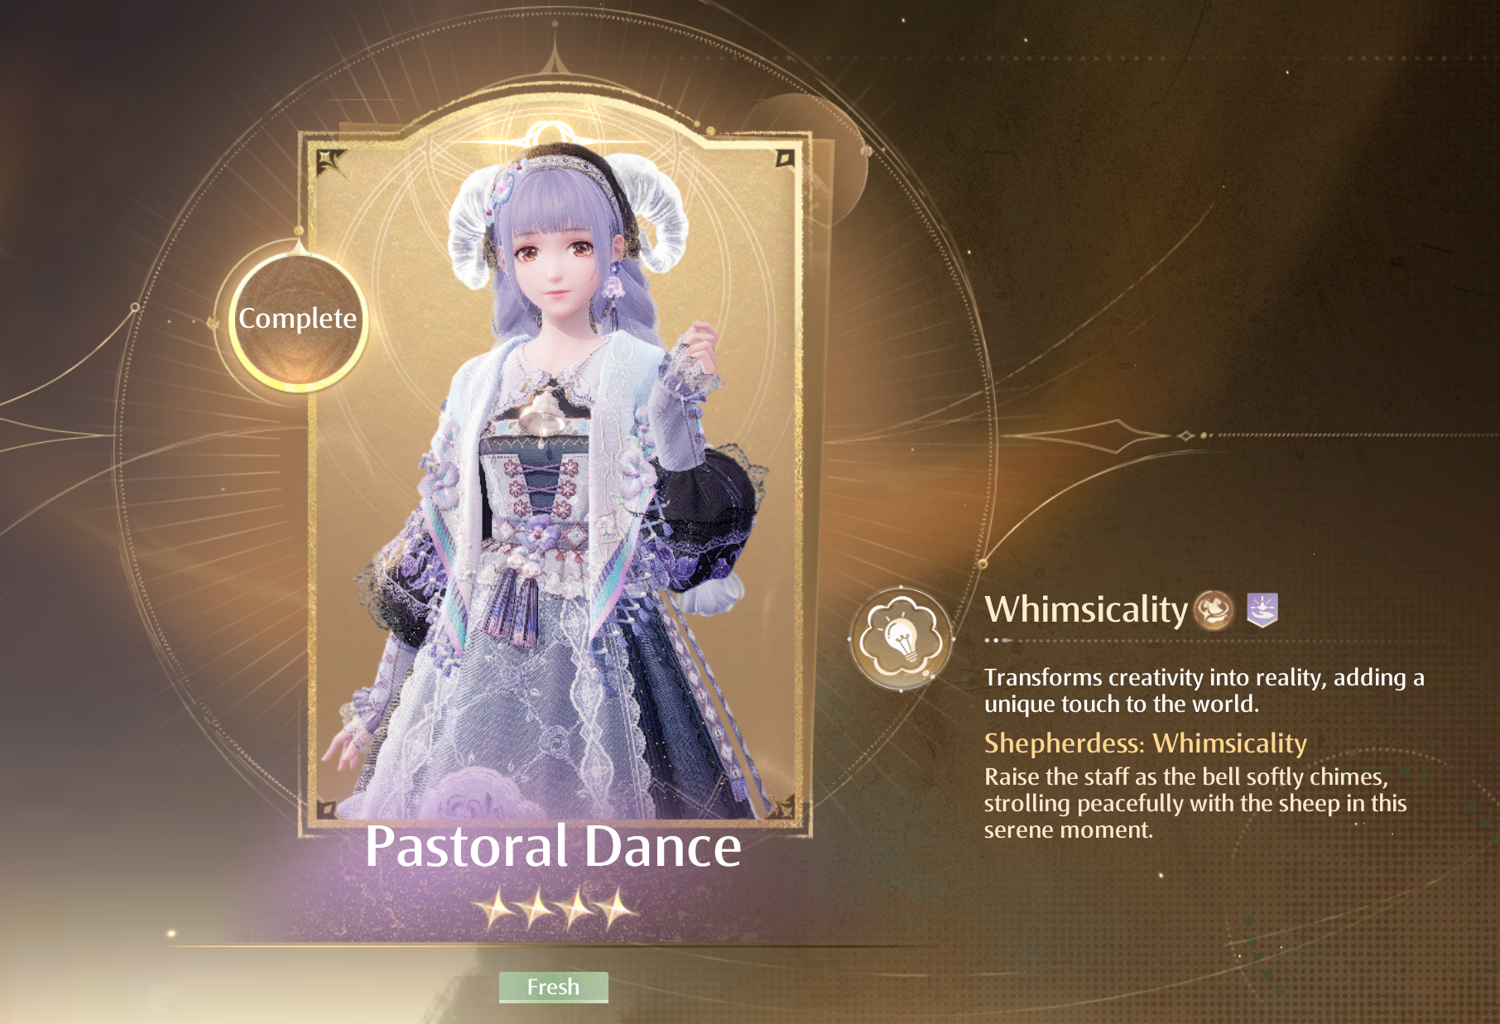Click the round bronze emblem beside Whimsicality

[x=1214, y=610]
